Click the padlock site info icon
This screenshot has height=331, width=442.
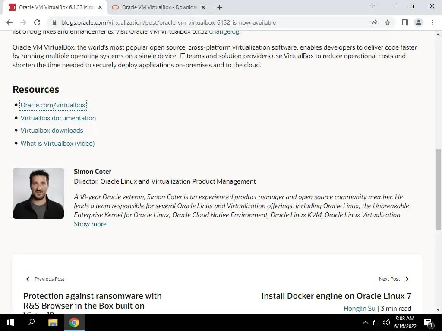pos(55,22)
